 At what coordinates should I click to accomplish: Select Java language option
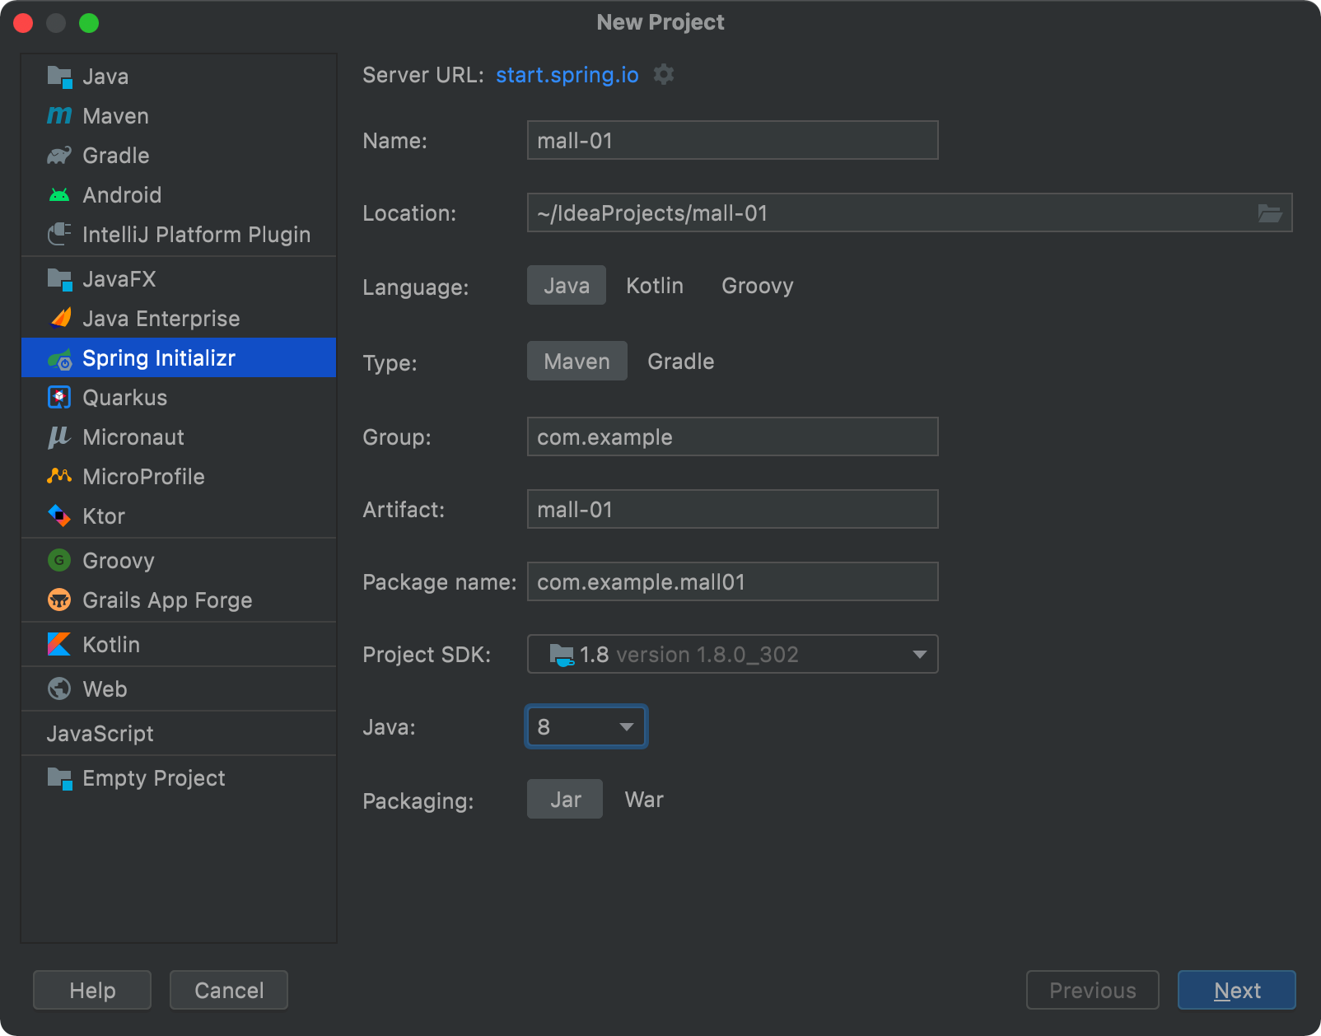[567, 285]
